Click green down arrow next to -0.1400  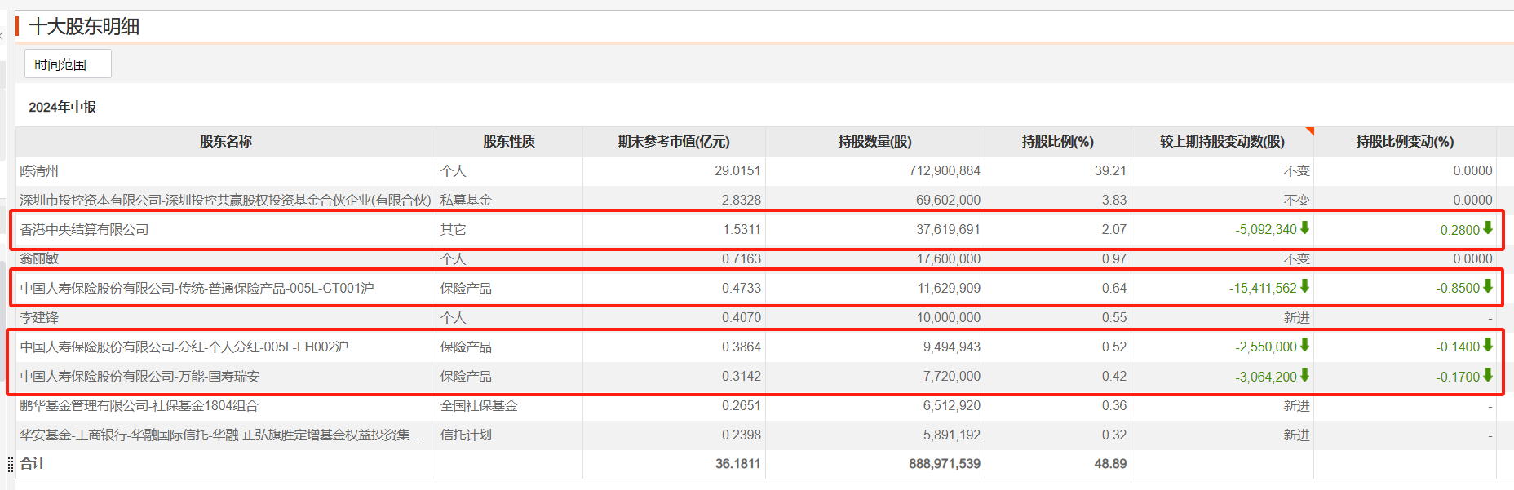pos(1488,346)
